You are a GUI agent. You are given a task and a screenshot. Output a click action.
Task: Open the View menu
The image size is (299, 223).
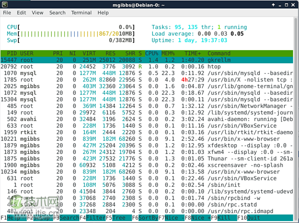coord(38,13)
